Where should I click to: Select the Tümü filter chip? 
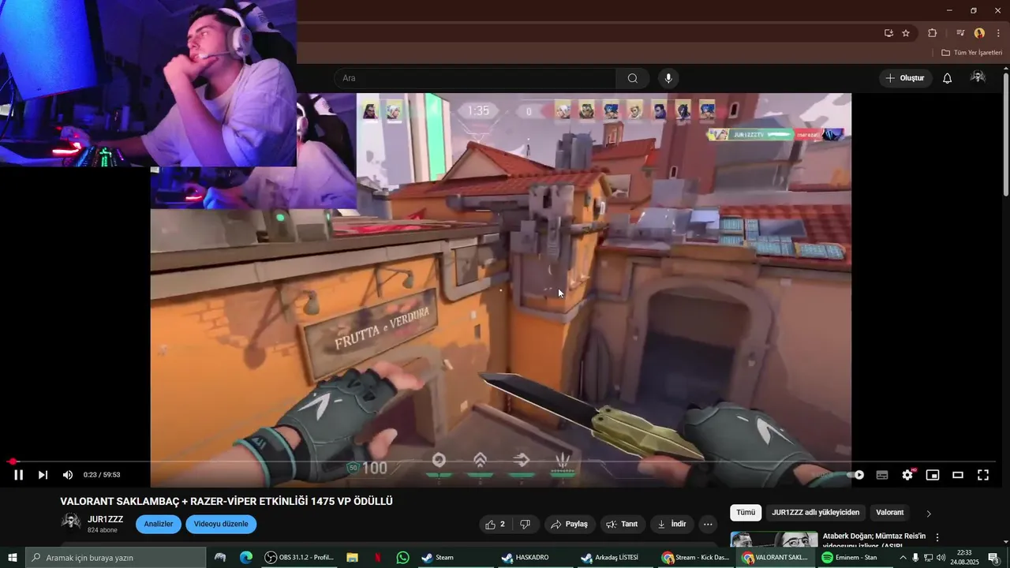[746, 513]
